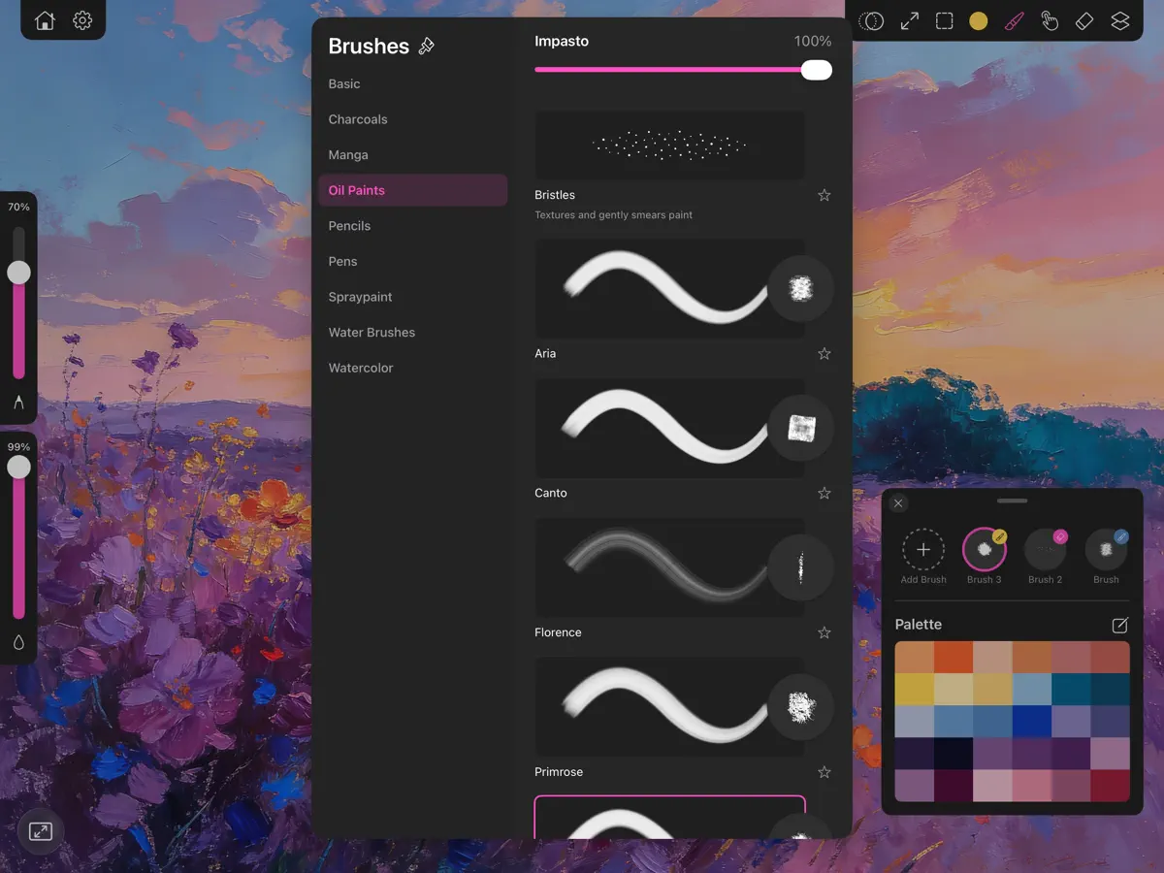Enter fullscreen with the expand icon
This screenshot has width=1164, height=873.
click(x=40, y=831)
